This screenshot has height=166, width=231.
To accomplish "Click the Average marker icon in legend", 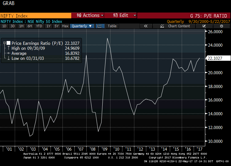I will [x=8, y=53].
